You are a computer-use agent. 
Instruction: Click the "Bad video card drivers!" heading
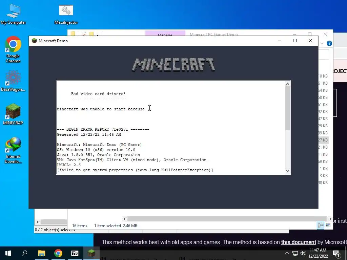98,94
